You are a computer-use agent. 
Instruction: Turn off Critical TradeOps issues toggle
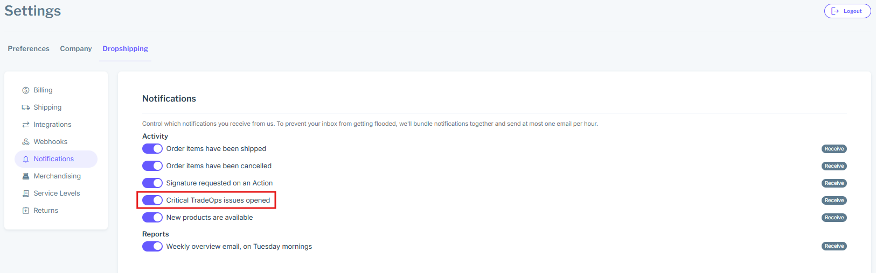coord(152,200)
